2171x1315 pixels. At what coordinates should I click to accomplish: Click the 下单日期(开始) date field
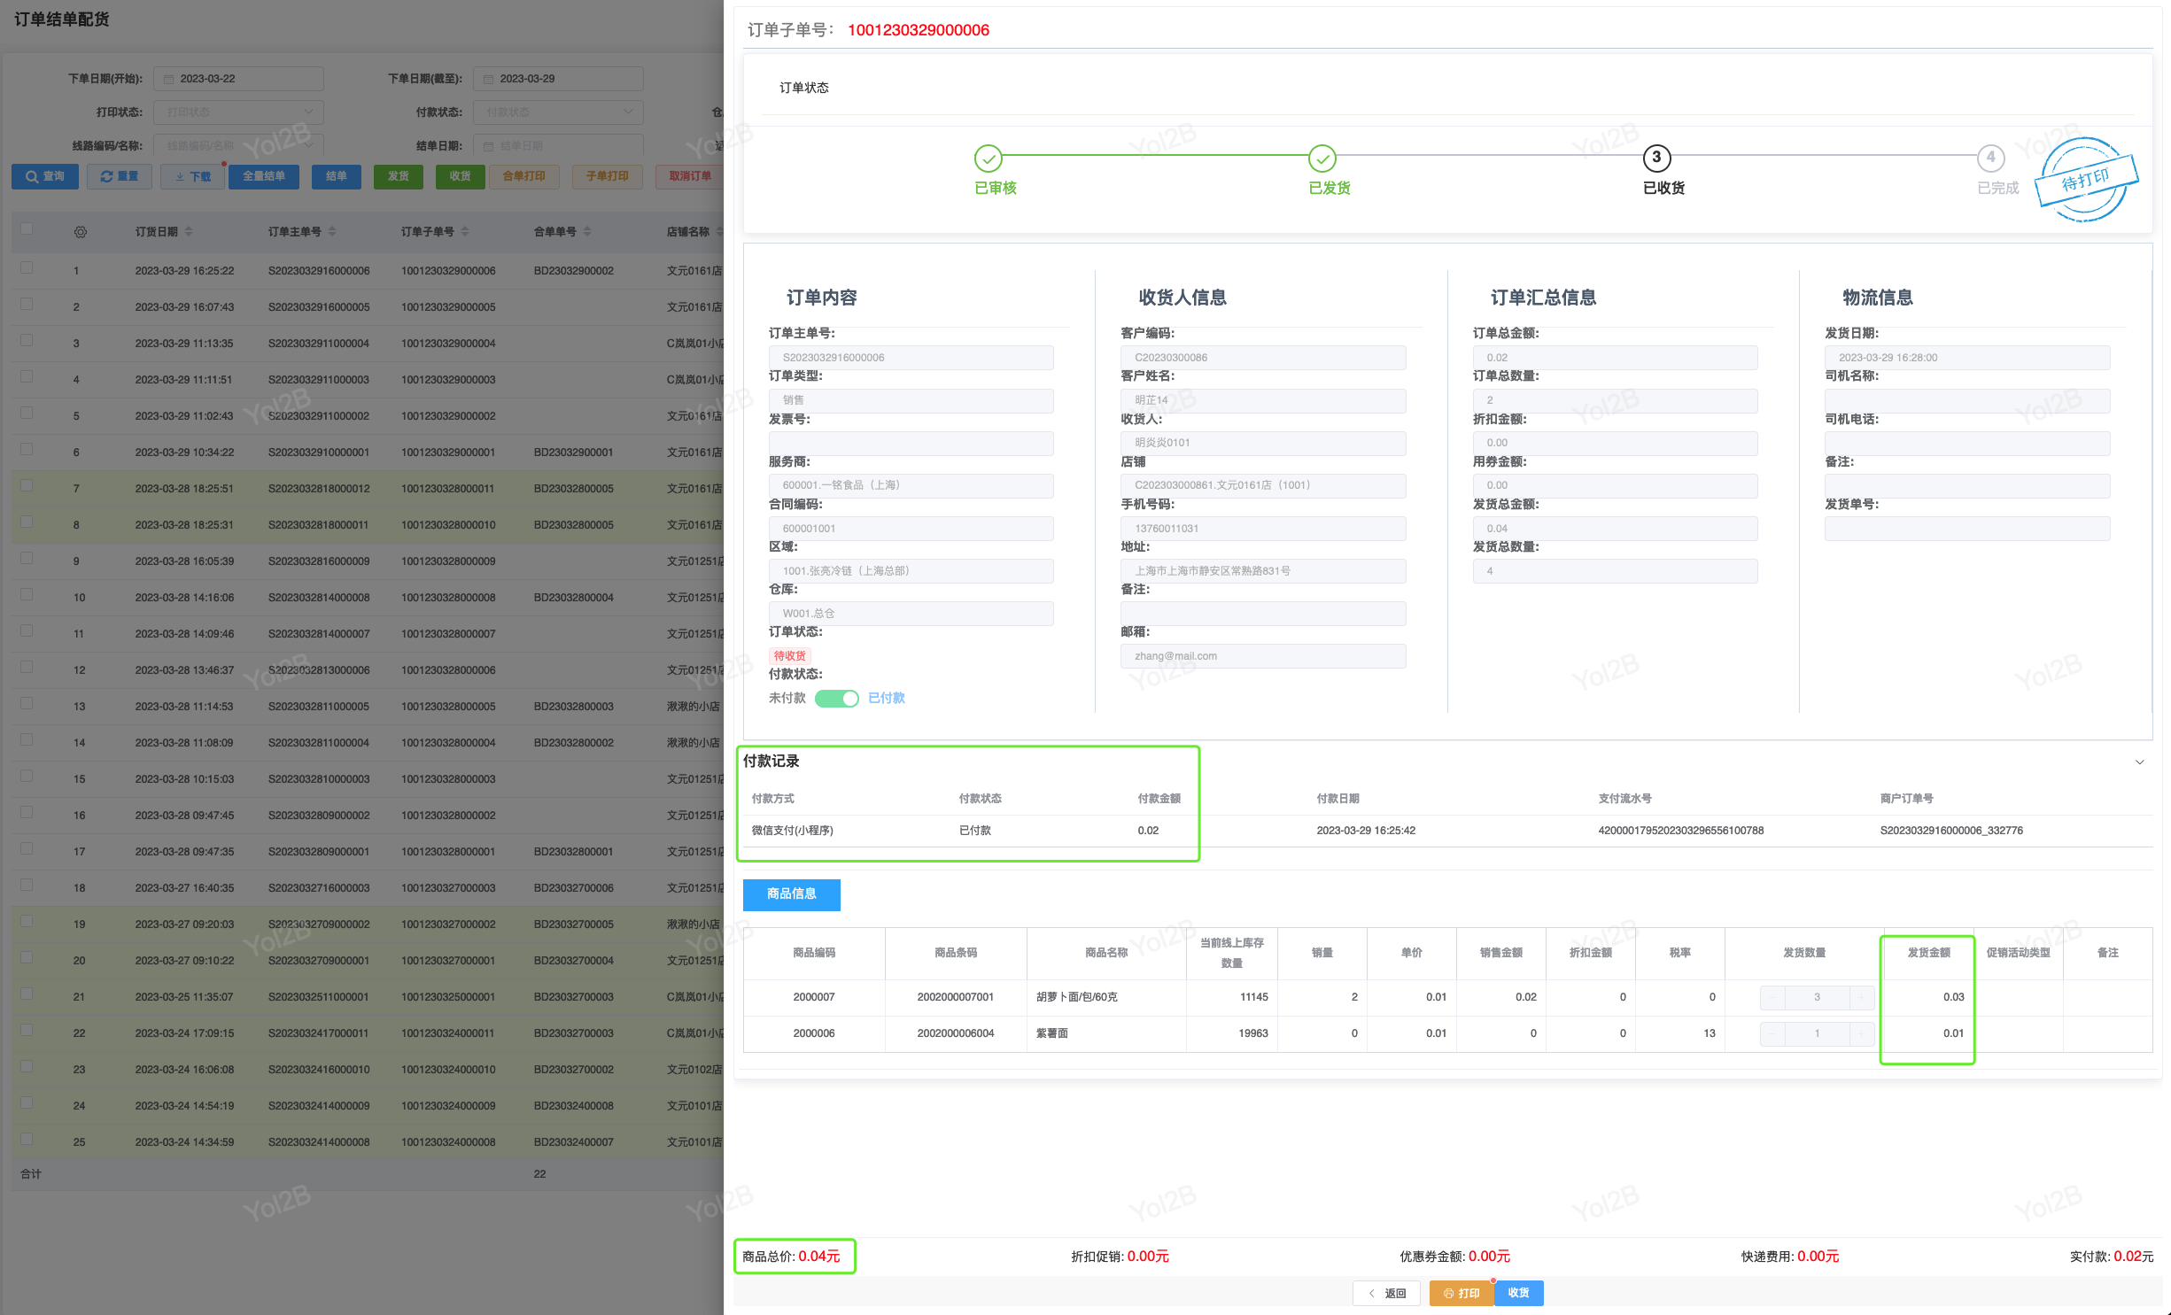coord(238,79)
